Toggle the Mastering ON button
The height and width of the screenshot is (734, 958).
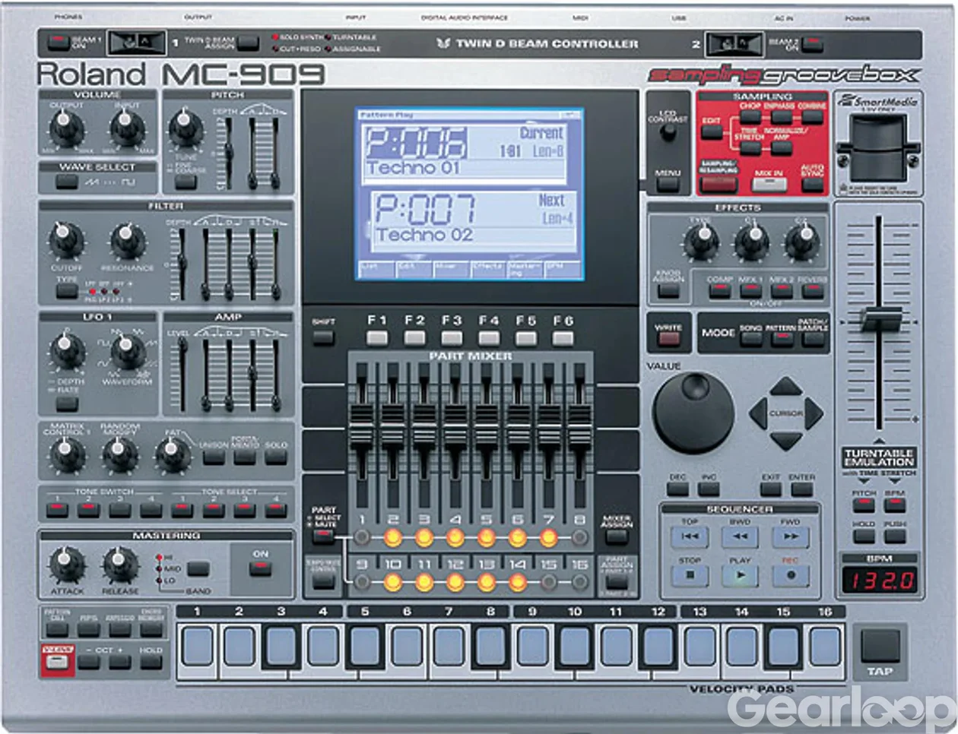(261, 568)
